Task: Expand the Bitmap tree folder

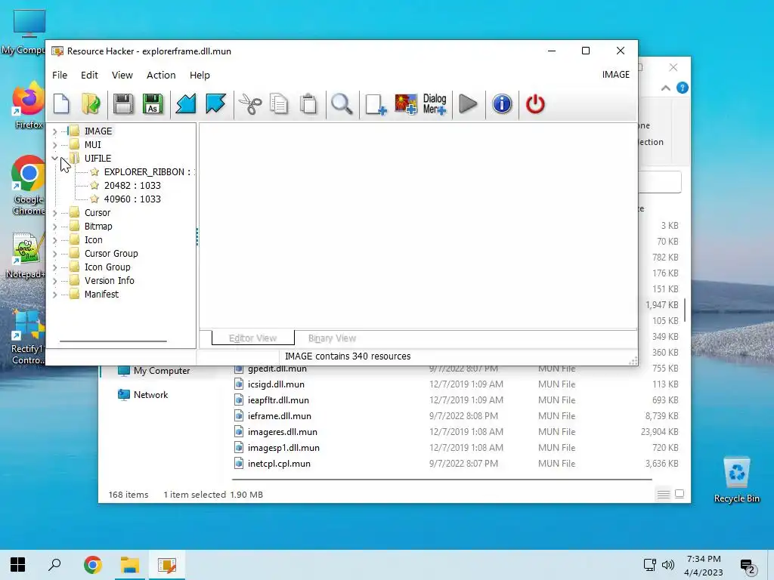Action: click(x=54, y=227)
